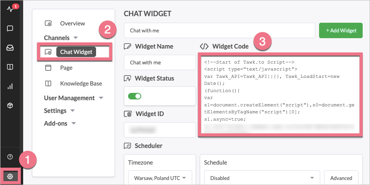This screenshot has width=370, height=185.
Task: Click the Widget Name input field
Action: pyautogui.click(x=160, y=62)
